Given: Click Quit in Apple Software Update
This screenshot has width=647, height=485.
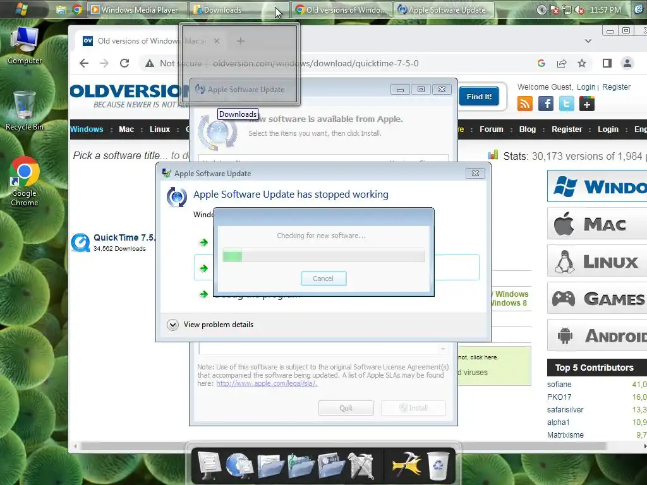Looking at the screenshot, I should (x=346, y=408).
